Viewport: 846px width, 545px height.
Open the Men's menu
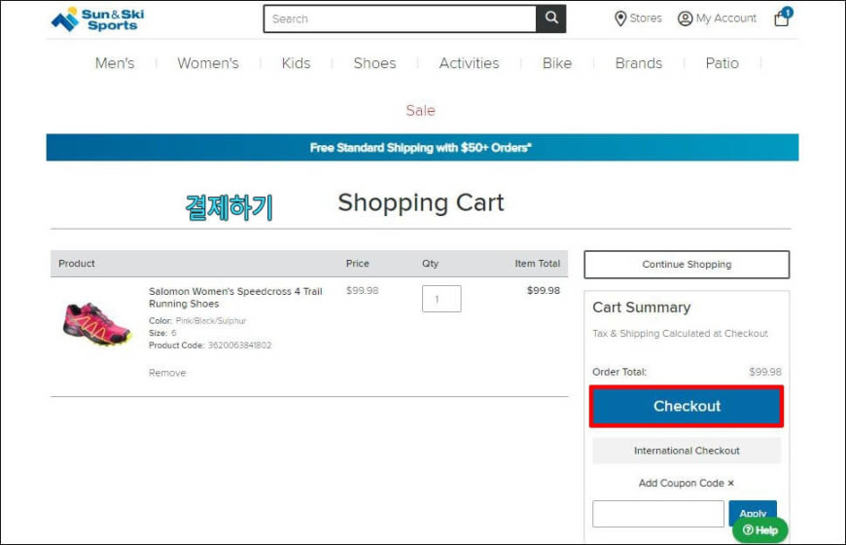(x=115, y=63)
